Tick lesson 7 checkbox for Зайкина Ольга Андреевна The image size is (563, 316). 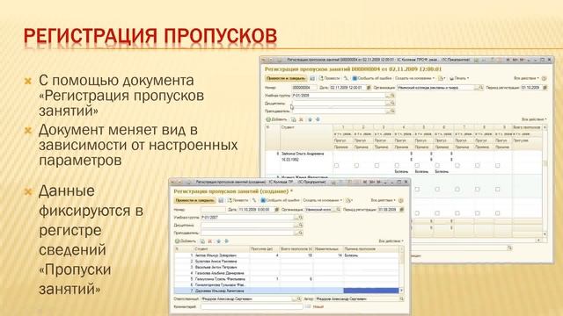[457, 166]
